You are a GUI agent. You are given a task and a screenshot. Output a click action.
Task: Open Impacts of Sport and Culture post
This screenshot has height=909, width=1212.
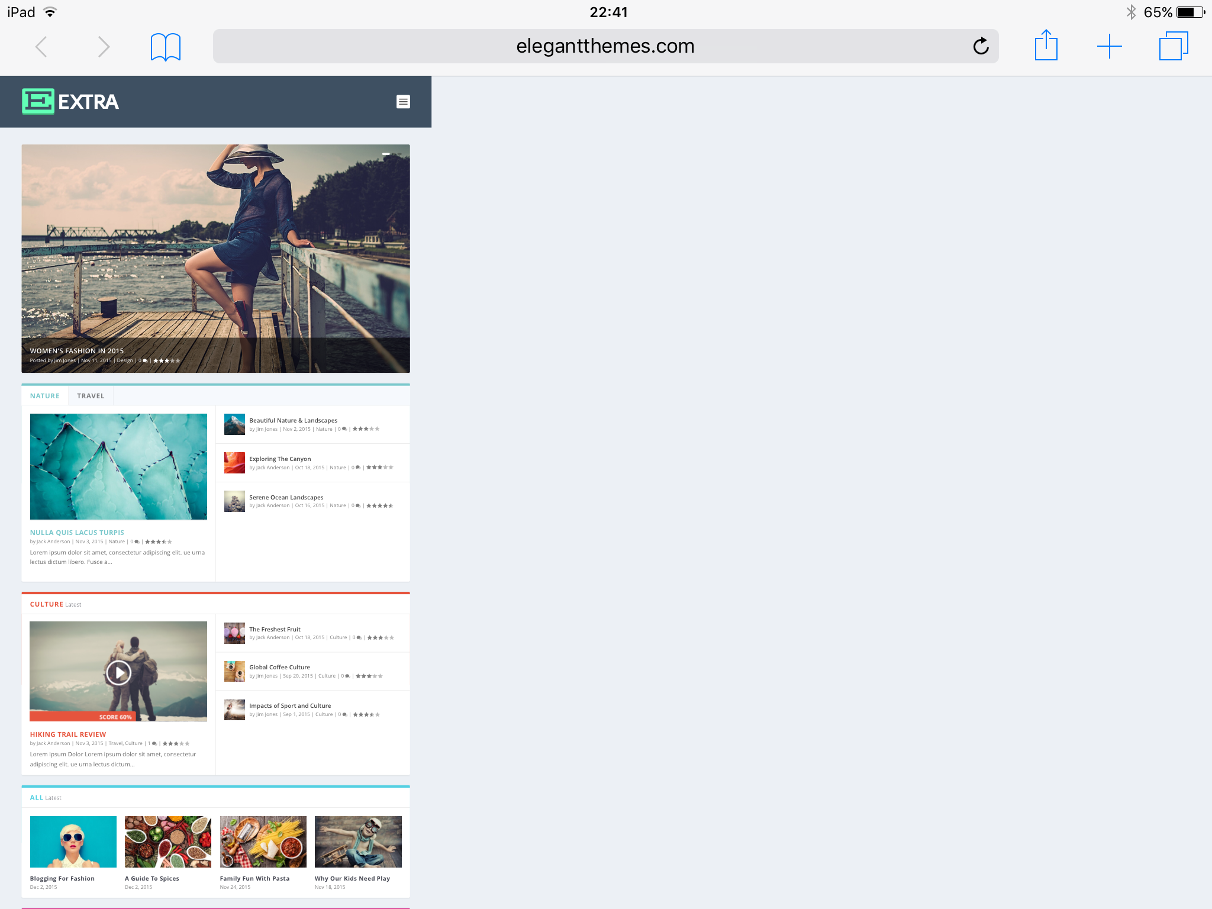(x=290, y=705)
